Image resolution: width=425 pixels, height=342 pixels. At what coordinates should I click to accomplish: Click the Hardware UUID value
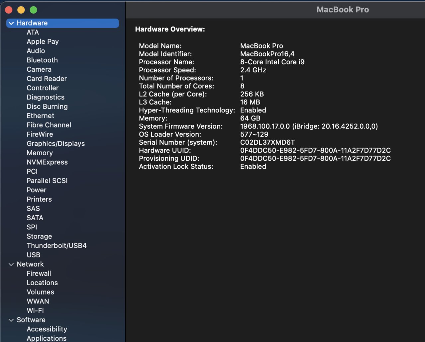click(x=315, y=151)
